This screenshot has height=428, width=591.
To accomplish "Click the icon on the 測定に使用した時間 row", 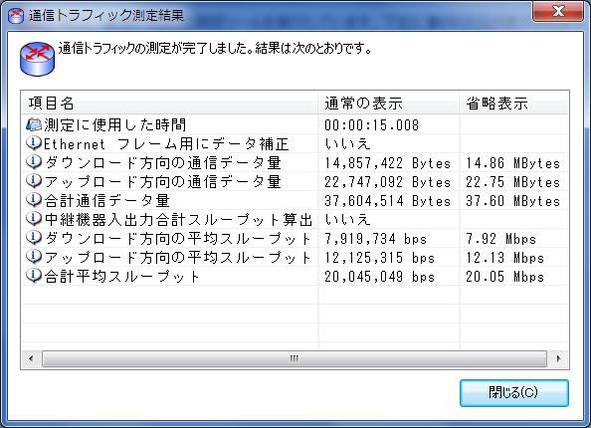I will tap(34, 124).
